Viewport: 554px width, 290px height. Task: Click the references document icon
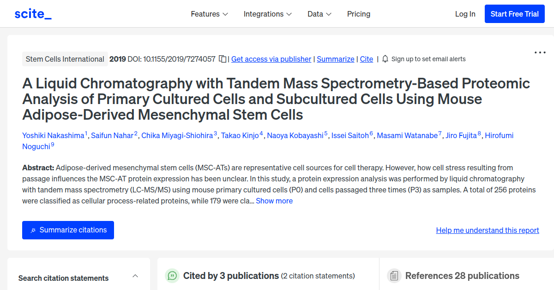point(394,275)
